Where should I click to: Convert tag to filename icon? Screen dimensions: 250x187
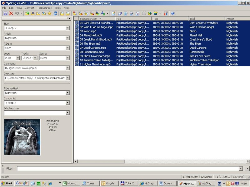(75, 13)
